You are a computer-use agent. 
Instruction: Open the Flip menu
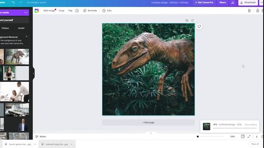click(70, 11)
